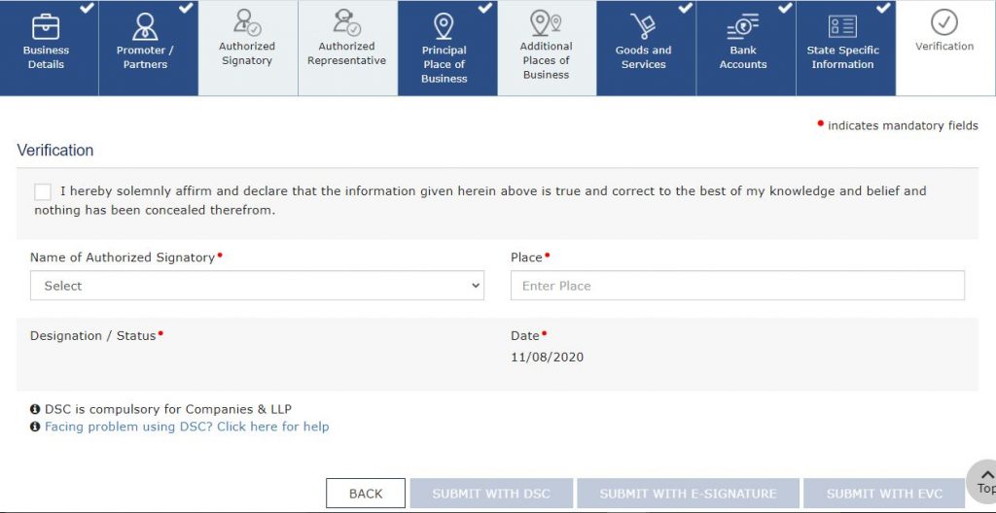Click the Additional Places of Business pins icon

[x=547, y=22]
